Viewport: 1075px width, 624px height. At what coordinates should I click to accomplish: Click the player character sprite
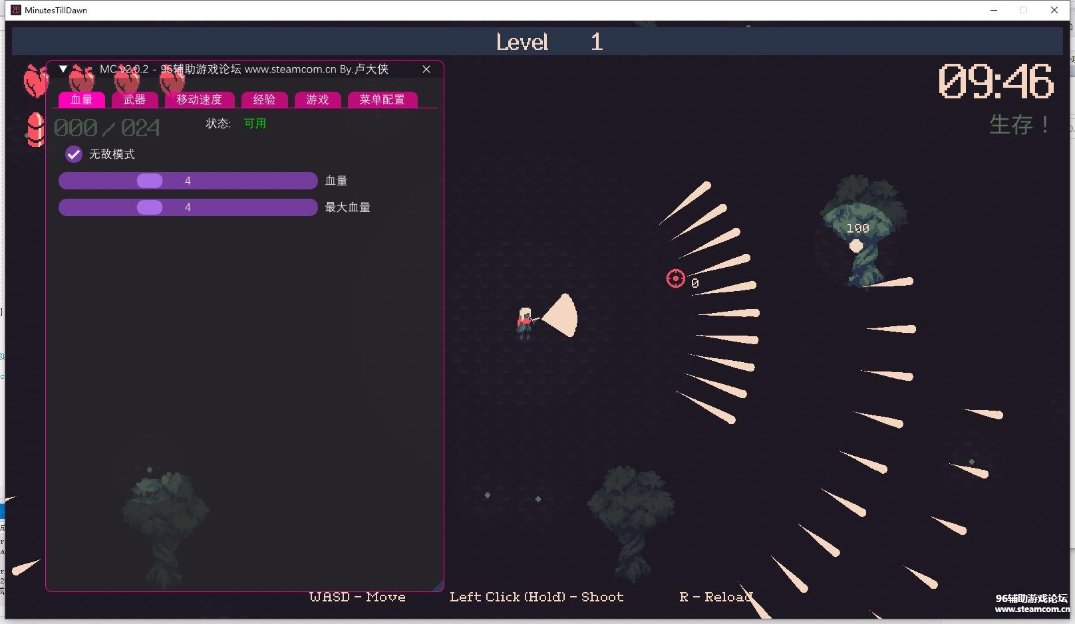pos(525,322)
